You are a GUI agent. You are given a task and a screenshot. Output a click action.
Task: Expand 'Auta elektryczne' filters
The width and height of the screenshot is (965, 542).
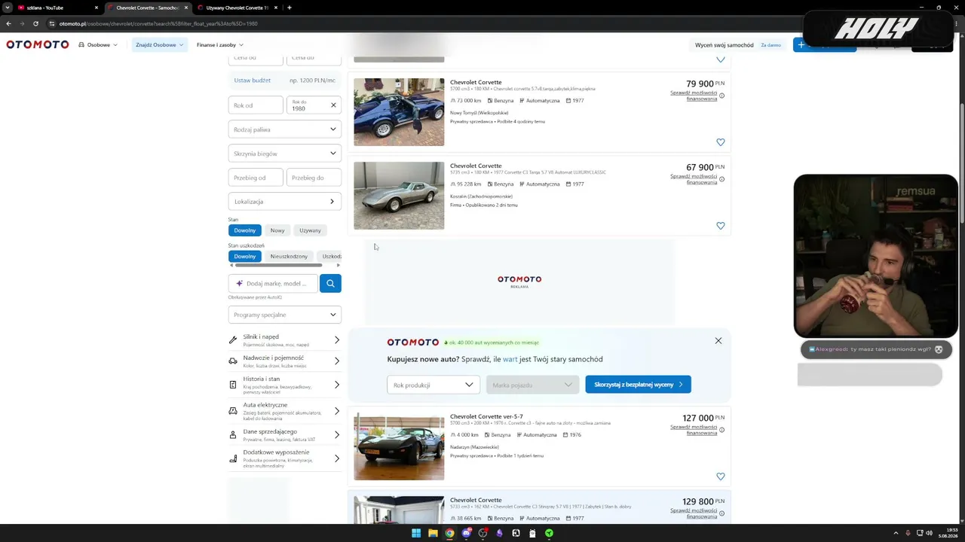coord(285,411)
